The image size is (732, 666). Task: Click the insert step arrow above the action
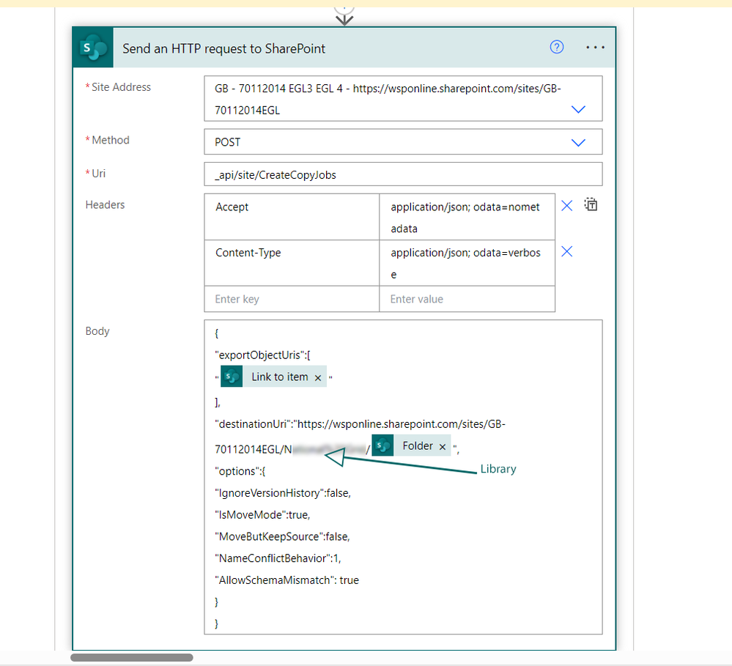[344, 18]
